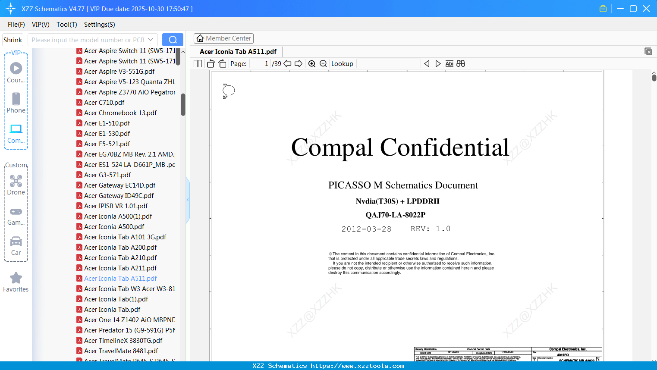This screenshot has width=657, height=370.
Task: Rotate page clockwise
Action: 222,64
